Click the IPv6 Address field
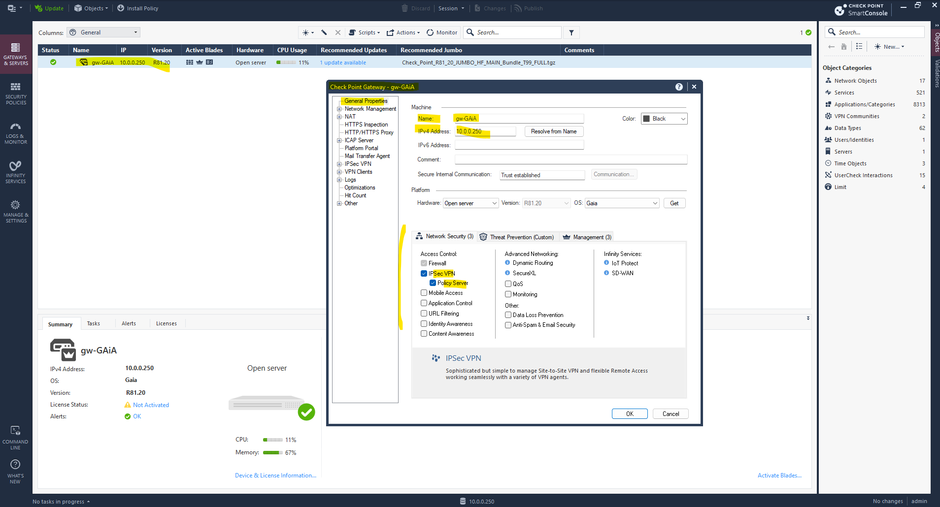This screenshot has width=940, height=507. [x=519, y=145]
